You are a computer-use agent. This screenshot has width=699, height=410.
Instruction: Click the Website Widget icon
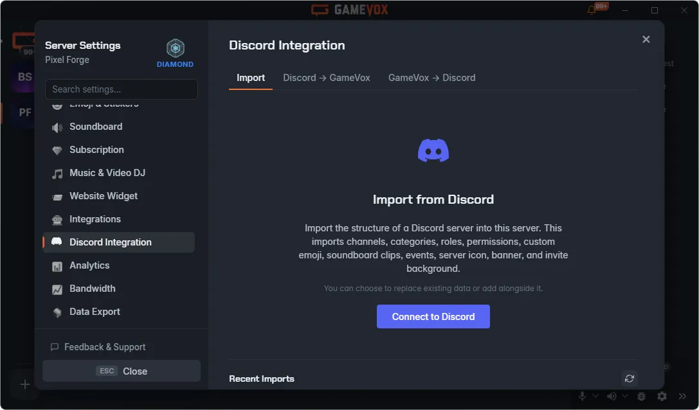point(57,197)
